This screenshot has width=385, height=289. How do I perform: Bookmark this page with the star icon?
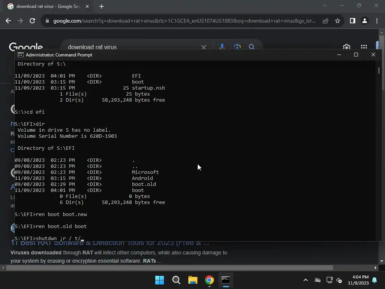(x=338, y=21)
